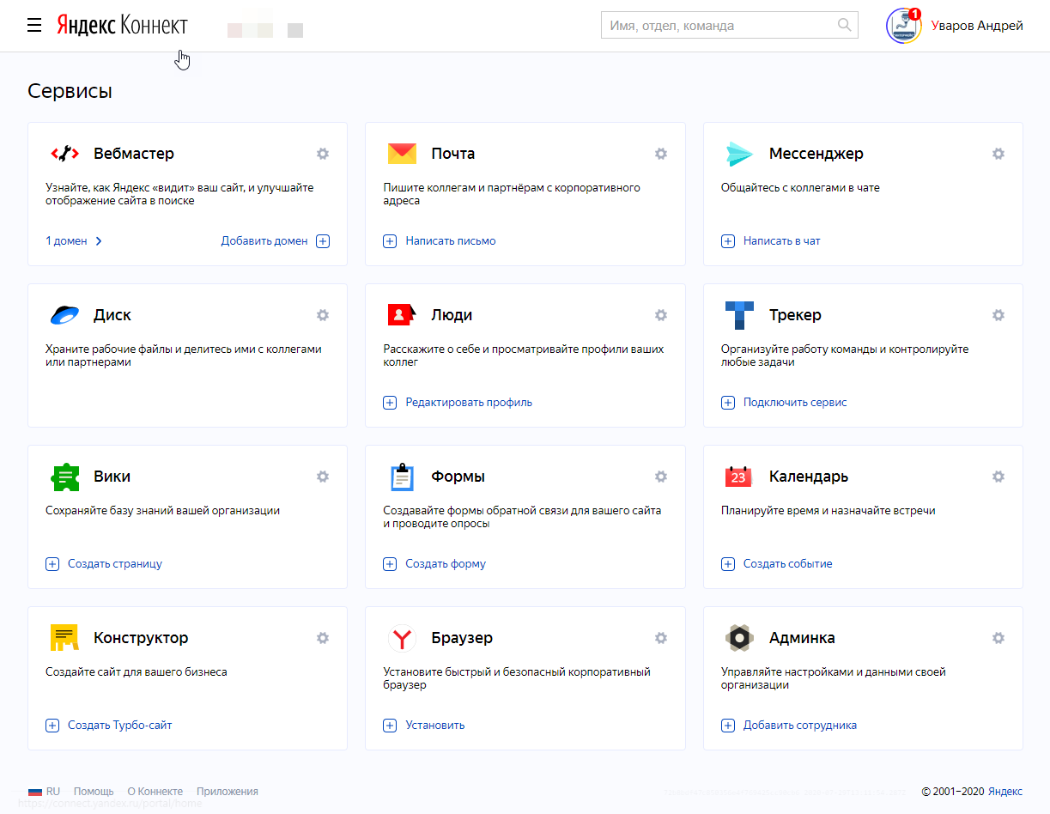This screenshot has height=814, width=1050.
Task: Open the Диск flying saucer icon
Action: (x=64, y=315)
